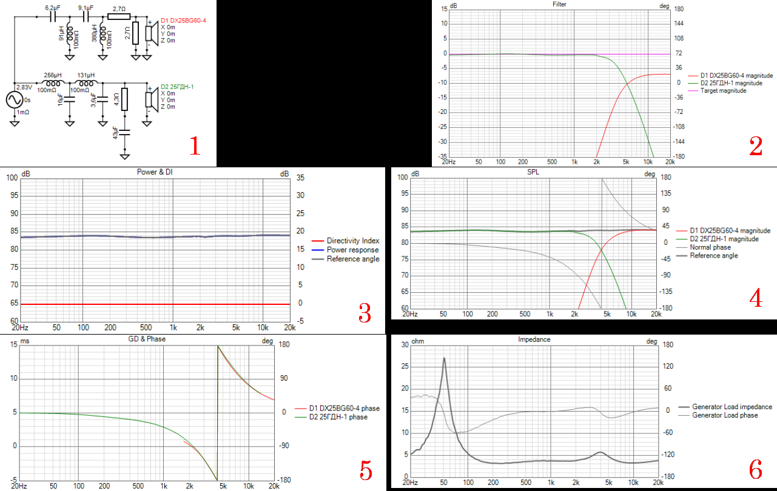
Task: Select the 43µF capacitor below the resistor
Action: pos(124,133)
